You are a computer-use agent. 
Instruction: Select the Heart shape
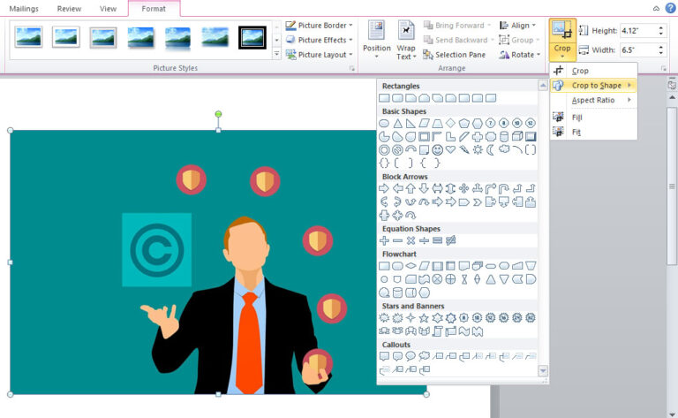tap(450, 149)
